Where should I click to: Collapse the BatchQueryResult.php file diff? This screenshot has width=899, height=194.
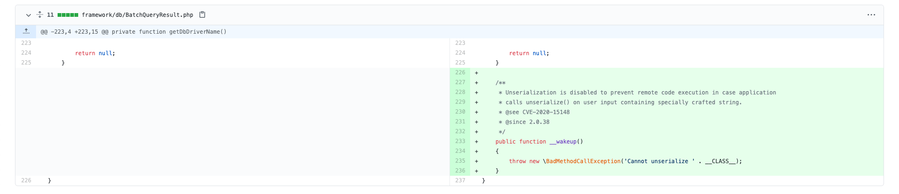29,15
